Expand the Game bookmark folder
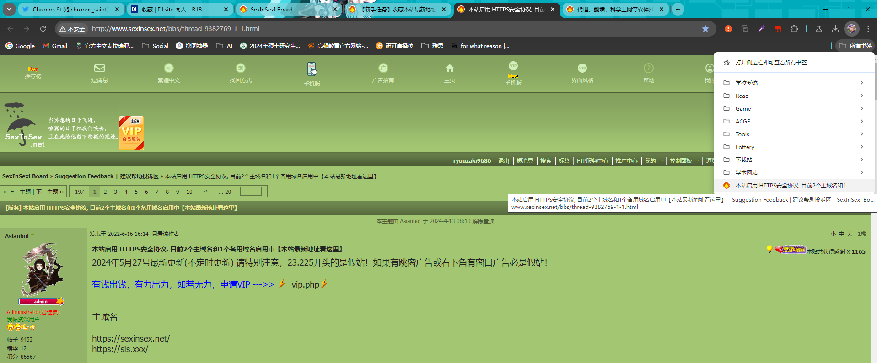The height and width of the screenshot is (363, 877). [794, 108]
